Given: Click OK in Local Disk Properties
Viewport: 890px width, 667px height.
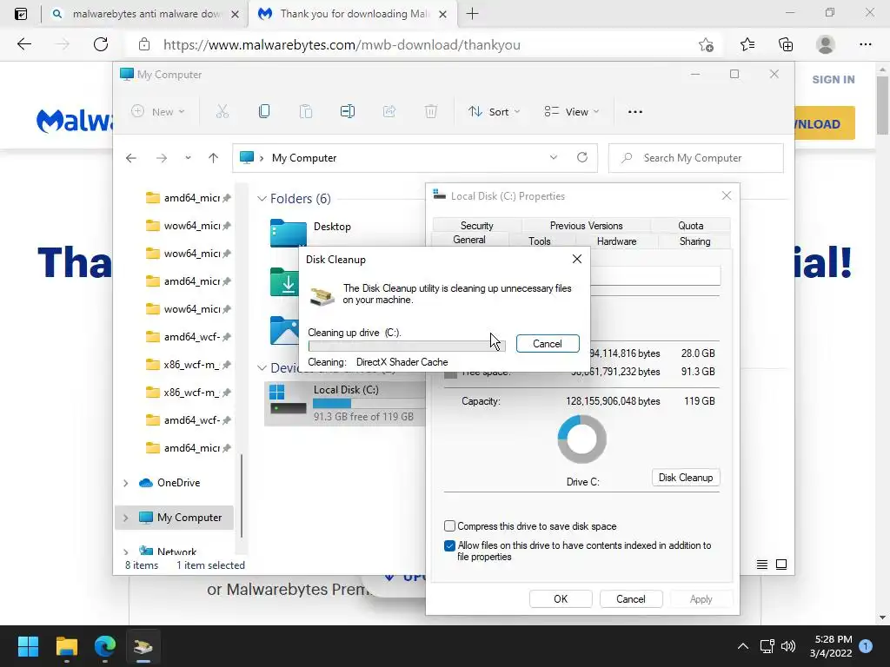Looking at the screenshot, I should (561, 599).
